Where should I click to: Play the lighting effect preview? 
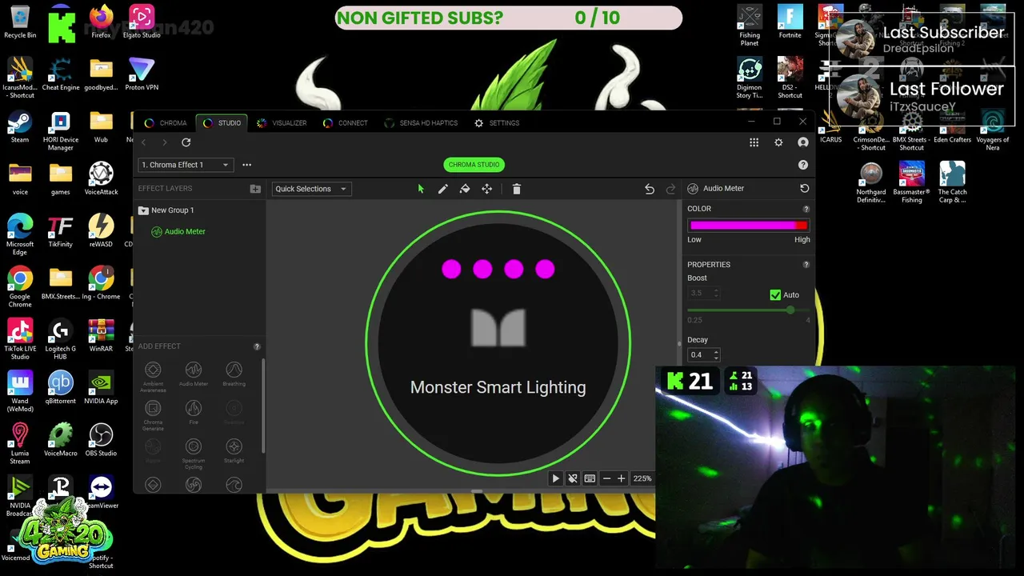tap(556, 478)
